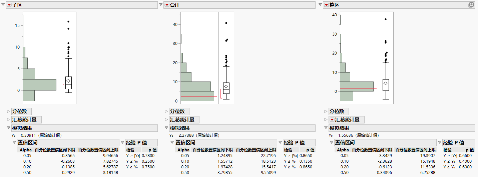Collapse the 子区 distribution report
Viewport: 478px width, 177px height.
[x=3, y=5]
